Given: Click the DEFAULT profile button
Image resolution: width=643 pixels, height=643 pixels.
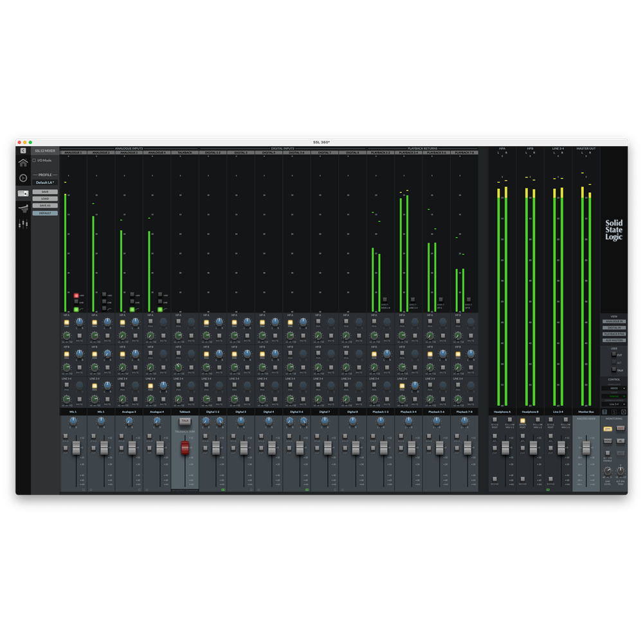Looking at the screenshot, I should coord(45,213).
